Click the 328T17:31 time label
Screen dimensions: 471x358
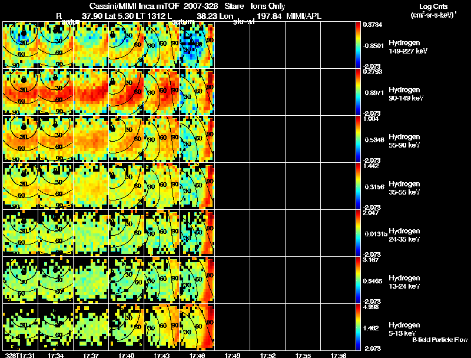20,355
